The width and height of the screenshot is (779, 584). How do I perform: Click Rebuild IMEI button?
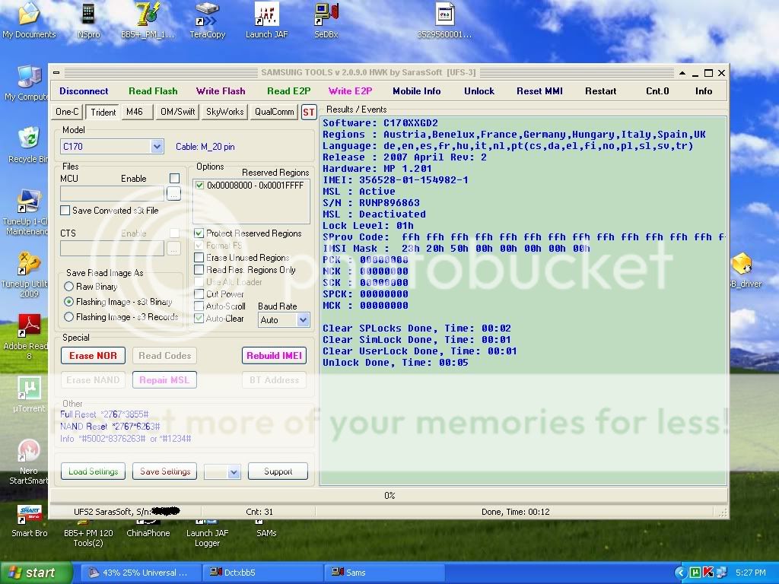(x=274, y=356)
